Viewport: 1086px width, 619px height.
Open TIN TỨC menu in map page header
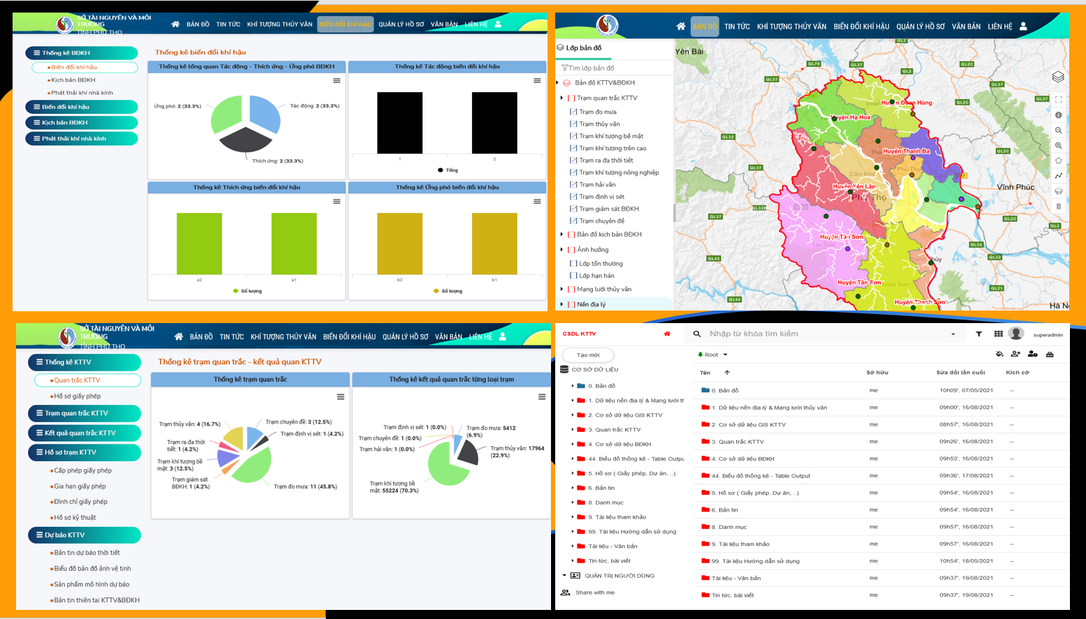tap(737, 27)
